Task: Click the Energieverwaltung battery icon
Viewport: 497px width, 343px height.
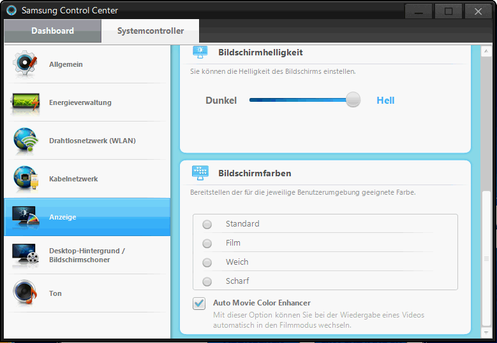Action: click(x=26, y=102)
